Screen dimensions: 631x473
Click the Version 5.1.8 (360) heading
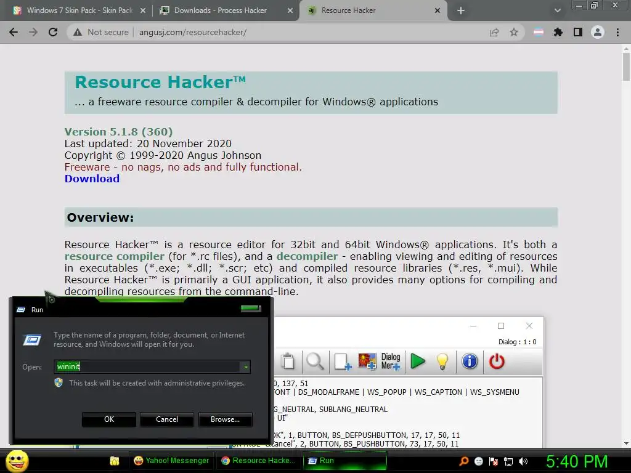point(118,132)
